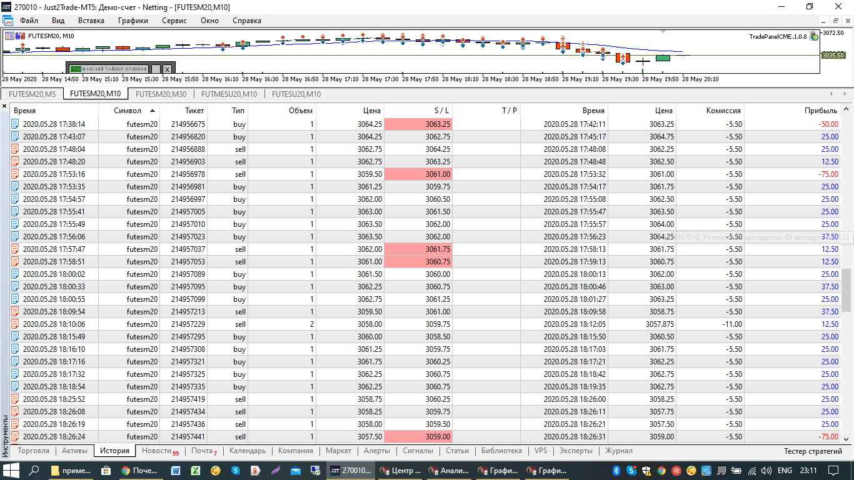Switch to the FUTESU20,M10 chart tab
This screenshot has width=854, height=480.
click(x=296, y=94)
